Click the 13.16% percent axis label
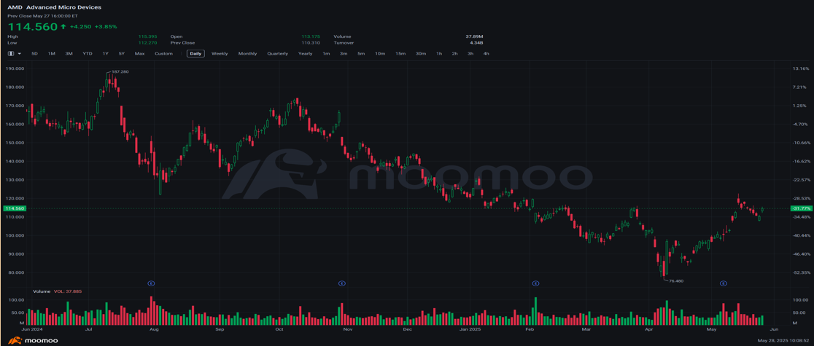Viewport: 814px width, 346px height. coord(802,68)
